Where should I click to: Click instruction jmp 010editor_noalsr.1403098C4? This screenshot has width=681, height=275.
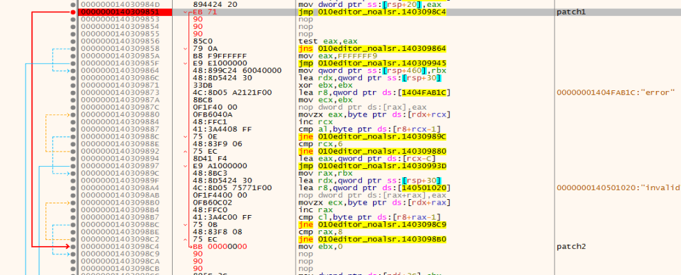[372, 12]
